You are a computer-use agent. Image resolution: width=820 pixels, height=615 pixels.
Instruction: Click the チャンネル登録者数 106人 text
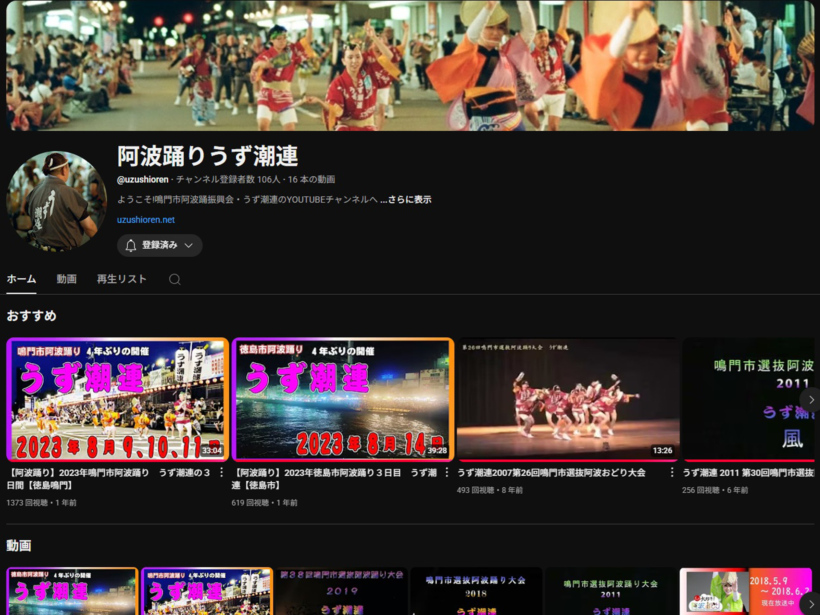point(228,179)
